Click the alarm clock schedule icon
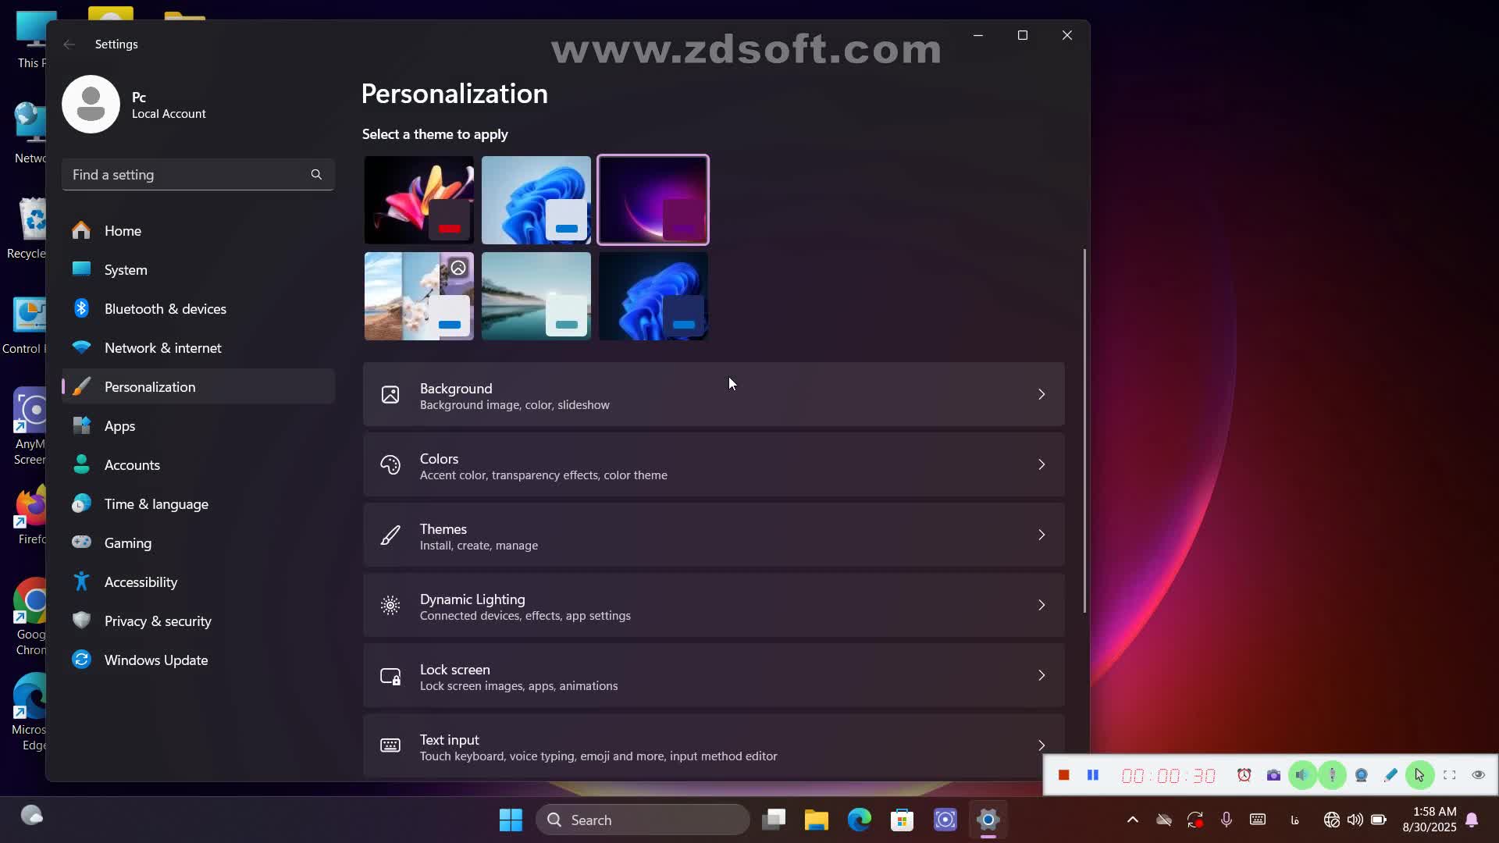Image resolution: width=1499 pixels, height=843 pixels. 1244,775
